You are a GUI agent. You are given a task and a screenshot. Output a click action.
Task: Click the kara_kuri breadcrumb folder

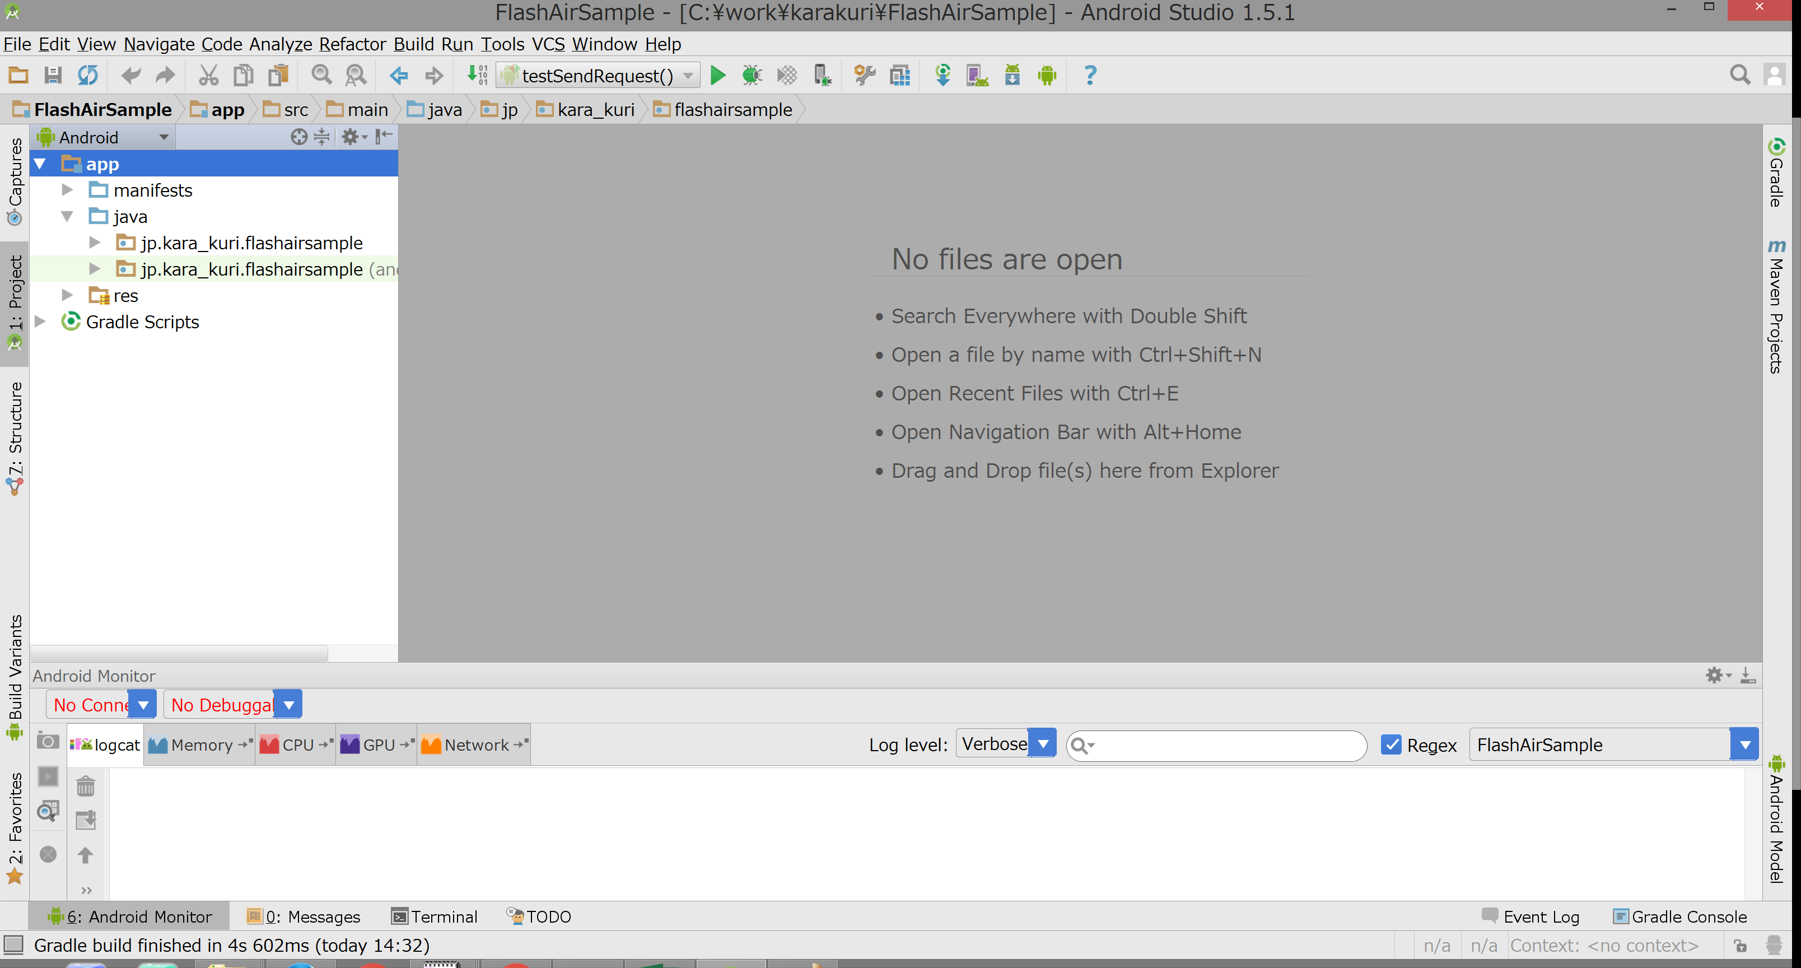pyautogui.click(x=586, y=110)
